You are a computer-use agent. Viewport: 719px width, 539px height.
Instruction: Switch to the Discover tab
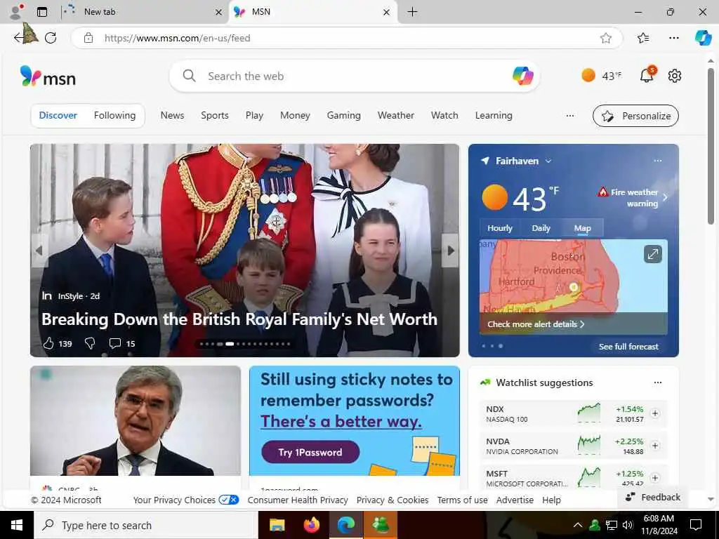click(58, 116)
